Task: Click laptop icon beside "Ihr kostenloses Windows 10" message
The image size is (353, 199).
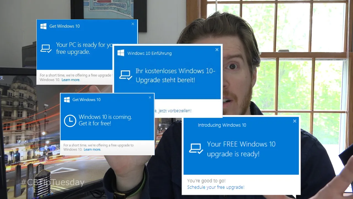Action: [126, 75]
